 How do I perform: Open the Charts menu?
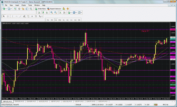[x=24, y=5]
